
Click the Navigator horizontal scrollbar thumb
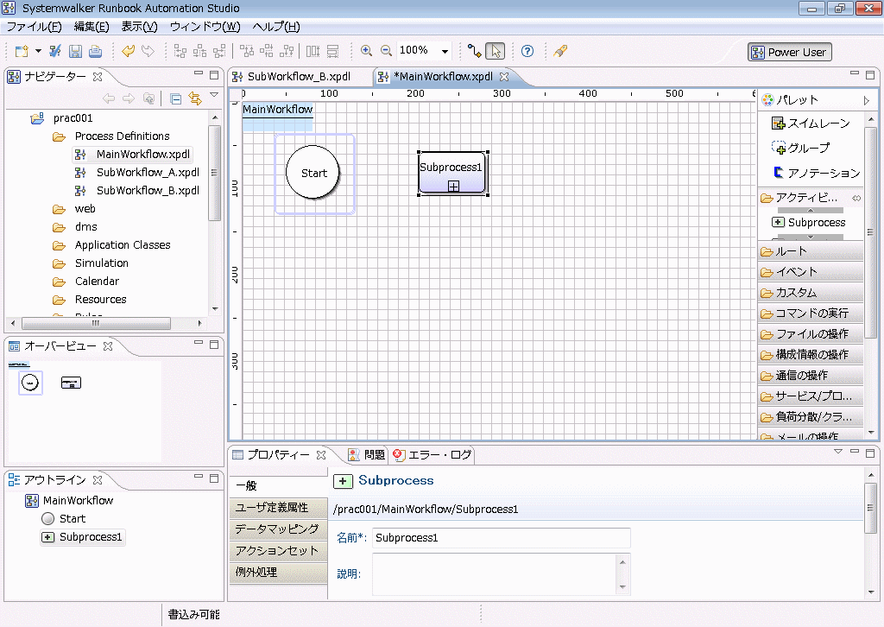(96, 323)
